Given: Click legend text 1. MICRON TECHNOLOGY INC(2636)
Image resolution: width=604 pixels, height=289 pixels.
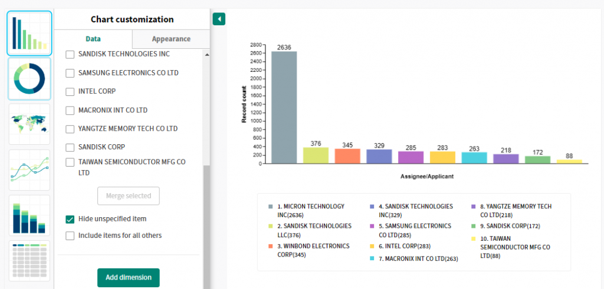Looking at the screenshot, I should point(311,210).
